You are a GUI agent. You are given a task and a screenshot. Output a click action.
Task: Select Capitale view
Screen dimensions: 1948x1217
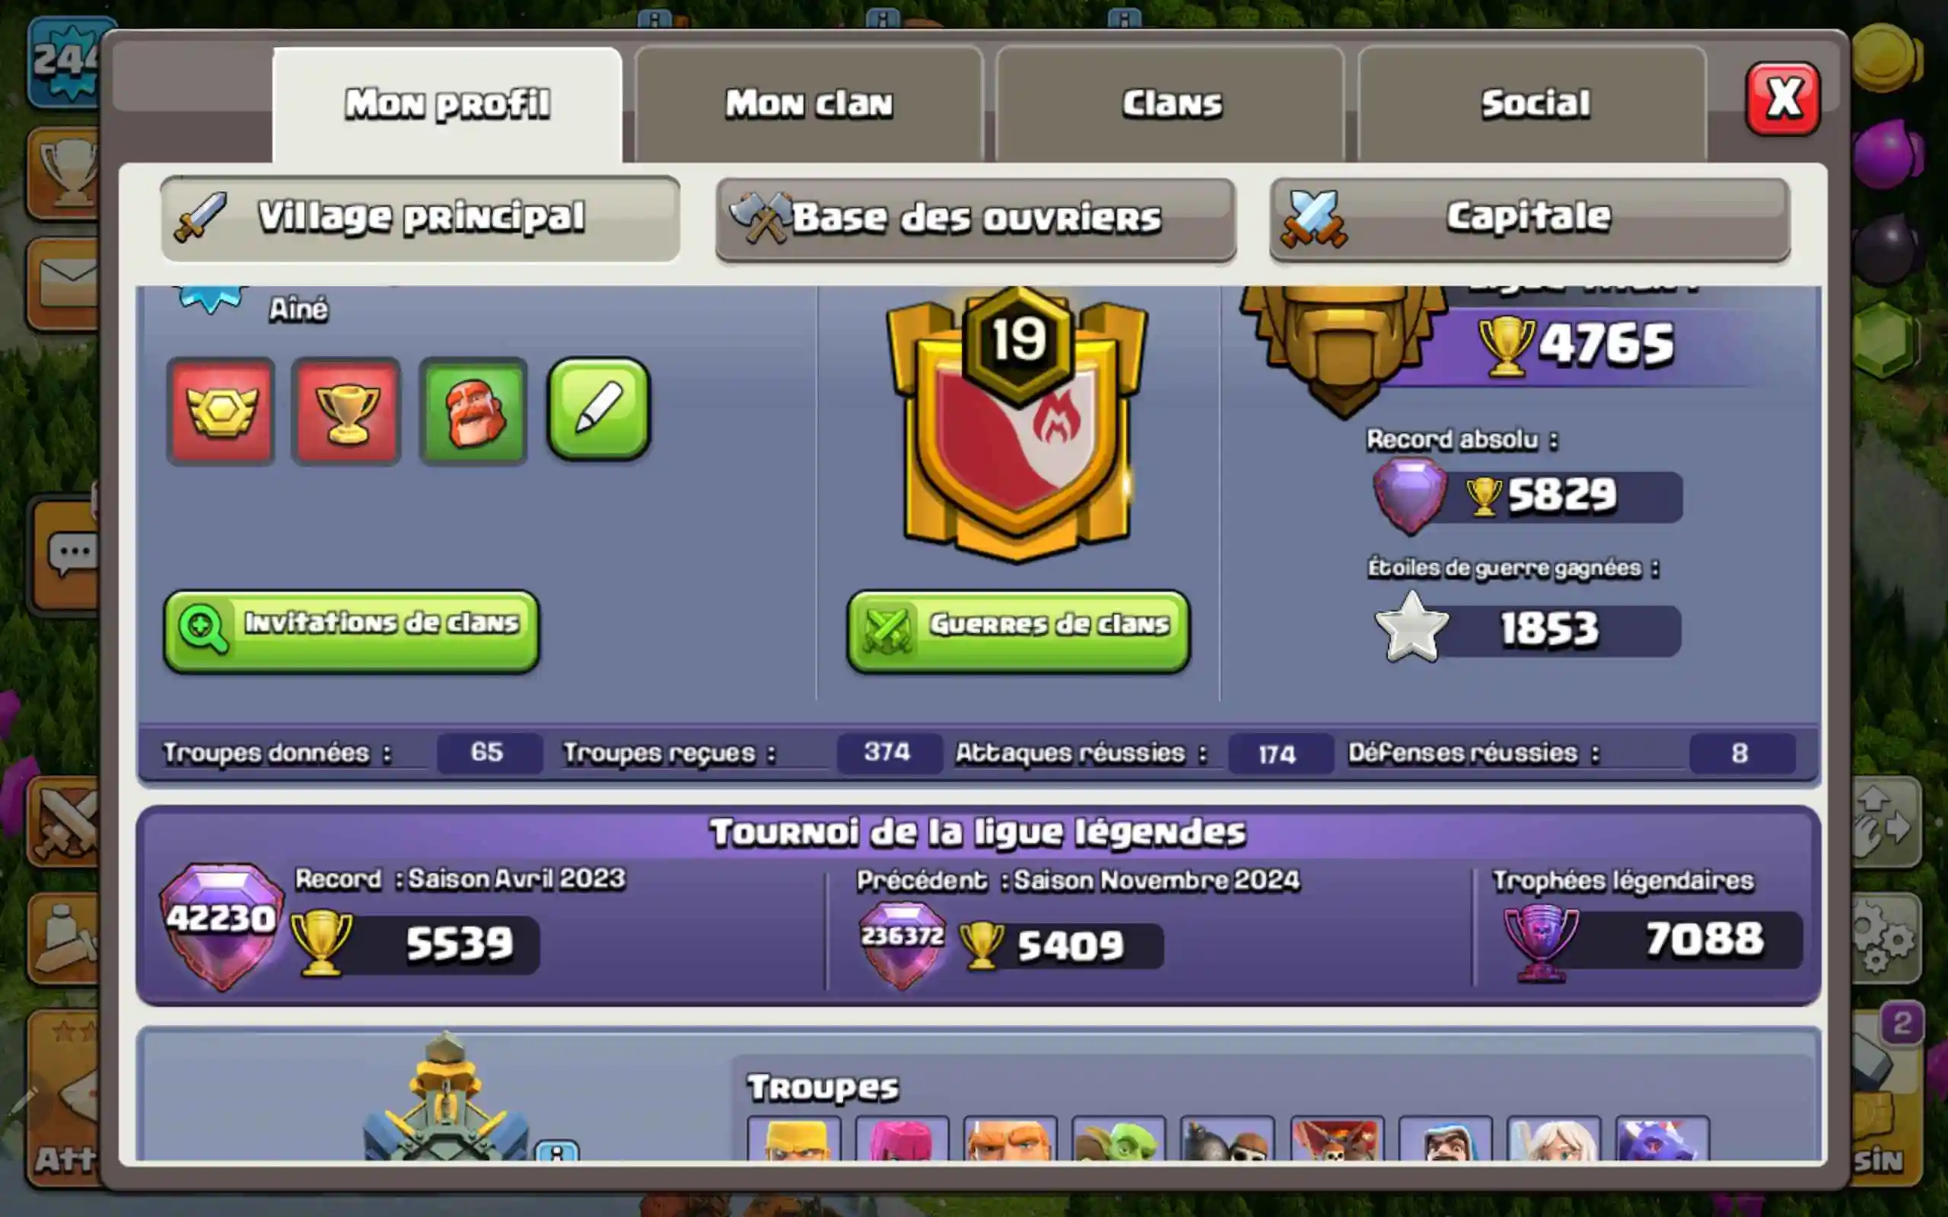click(1530, 219)
